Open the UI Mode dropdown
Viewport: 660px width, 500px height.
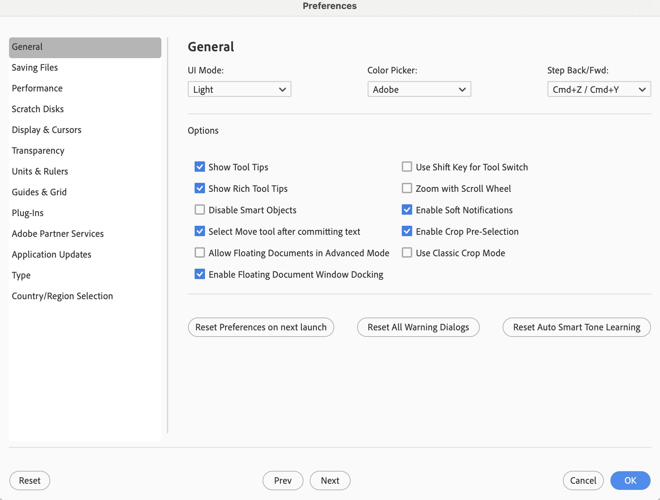point(239,89)
